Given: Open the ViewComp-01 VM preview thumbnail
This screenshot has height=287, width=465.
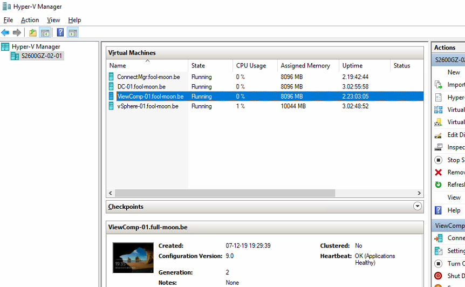Looking at the screenshot, I should (x=133, y=258).
